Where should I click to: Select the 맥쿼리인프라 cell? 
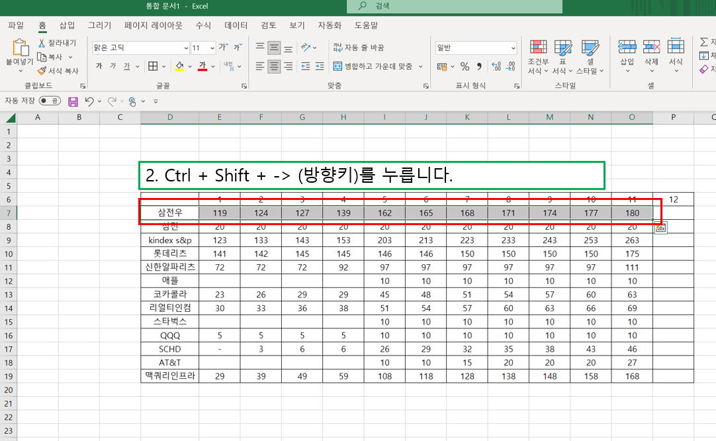170,376
